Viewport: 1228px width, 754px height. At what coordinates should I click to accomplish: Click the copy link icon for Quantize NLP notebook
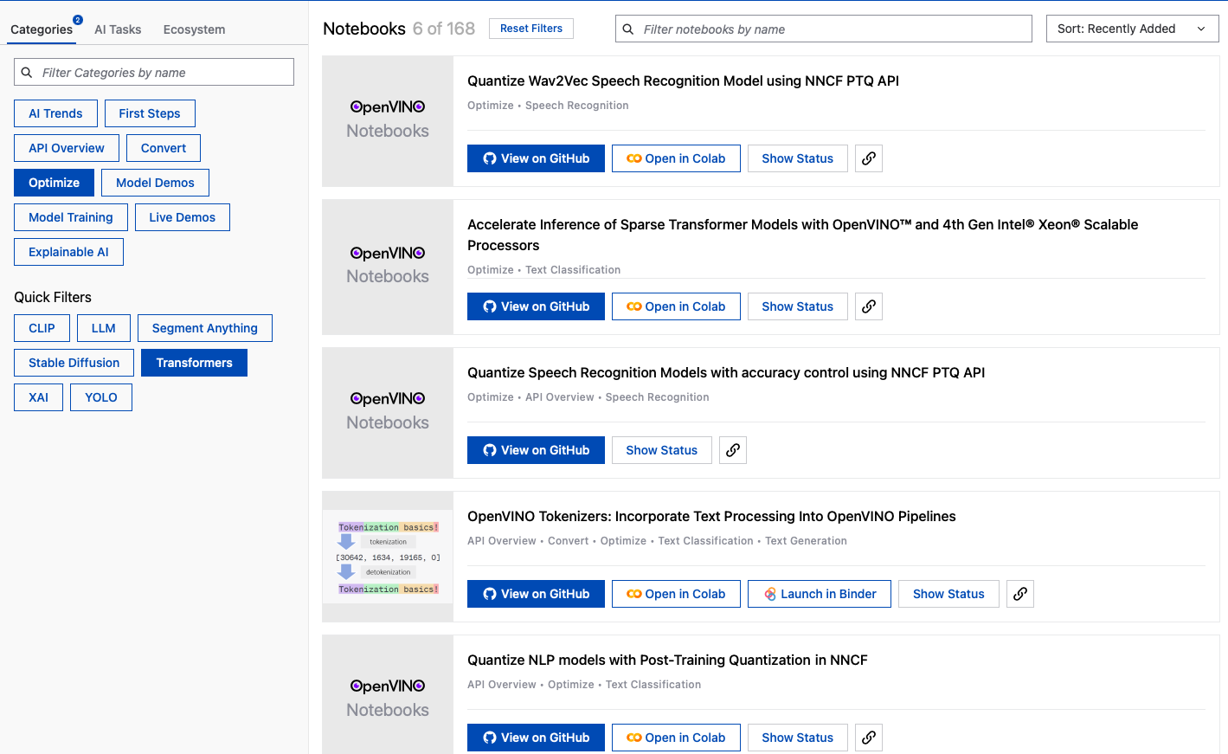pyautogui.click(x=868, y=738)
